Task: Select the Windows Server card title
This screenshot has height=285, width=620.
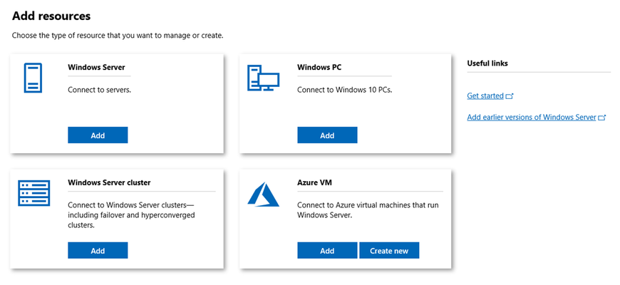Action: pyautogui.click(x=96, y=67)
